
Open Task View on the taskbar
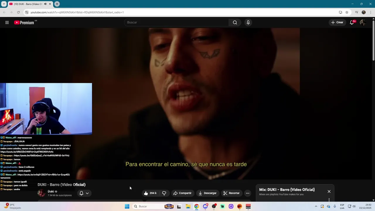pos(179,206)
